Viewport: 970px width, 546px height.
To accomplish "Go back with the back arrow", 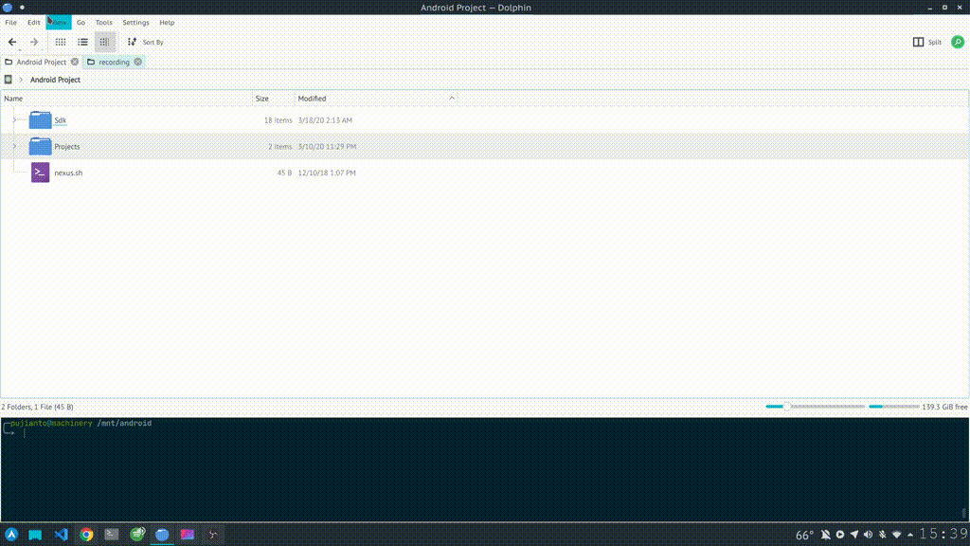I will click(12, 42).
